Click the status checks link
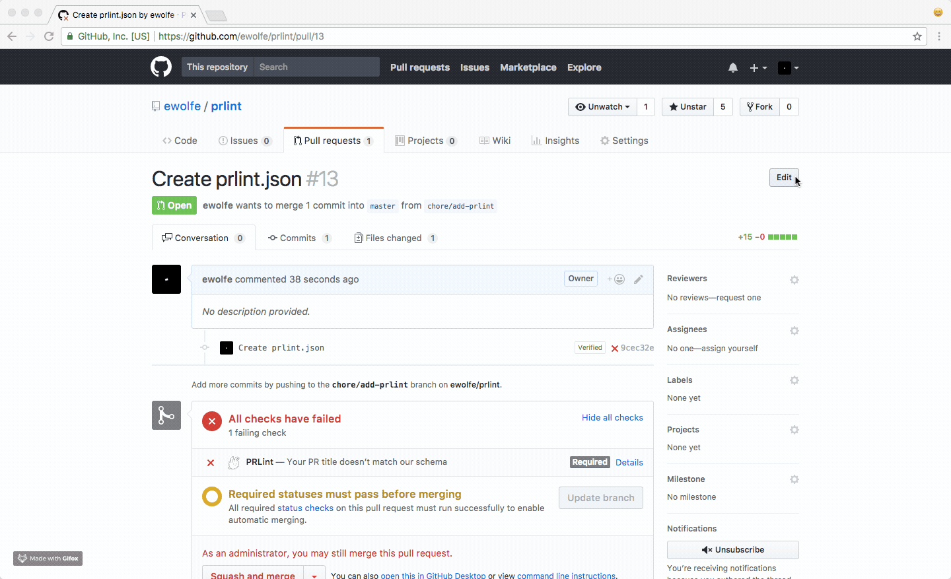The width and height of the screenshot is (951, 579). [x=305, y=508]
